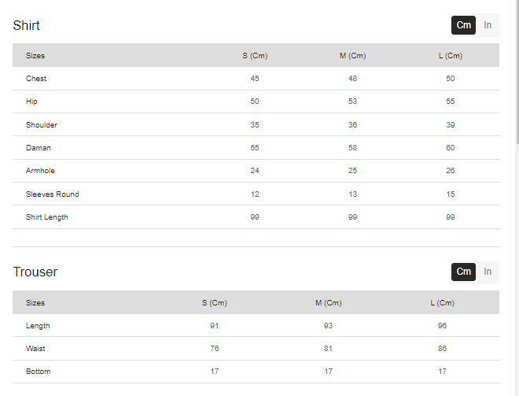The height and width of the screenshot is (396, 519).
Task: Select the Trouser M (Cm) column header
Action: click(329, 303)
